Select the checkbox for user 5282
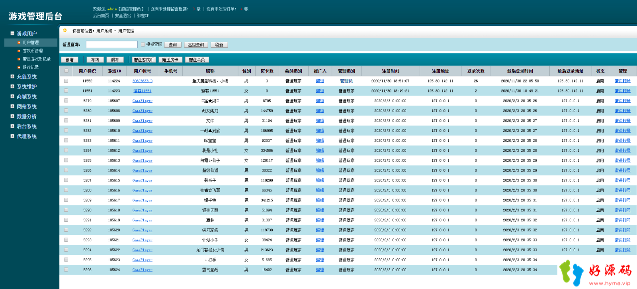 (66, 131)
